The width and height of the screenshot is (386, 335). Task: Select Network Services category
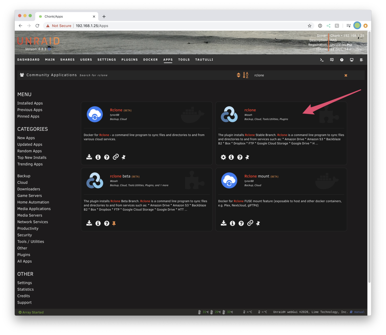click(32, 222)
